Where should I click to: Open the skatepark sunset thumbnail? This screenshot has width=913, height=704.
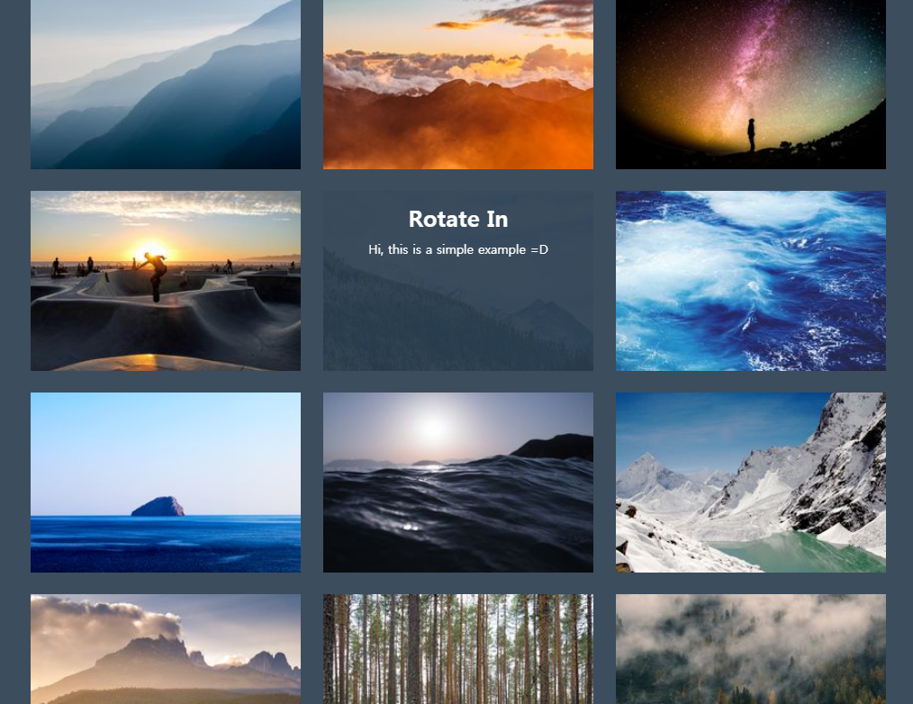(x=166, y=281)
